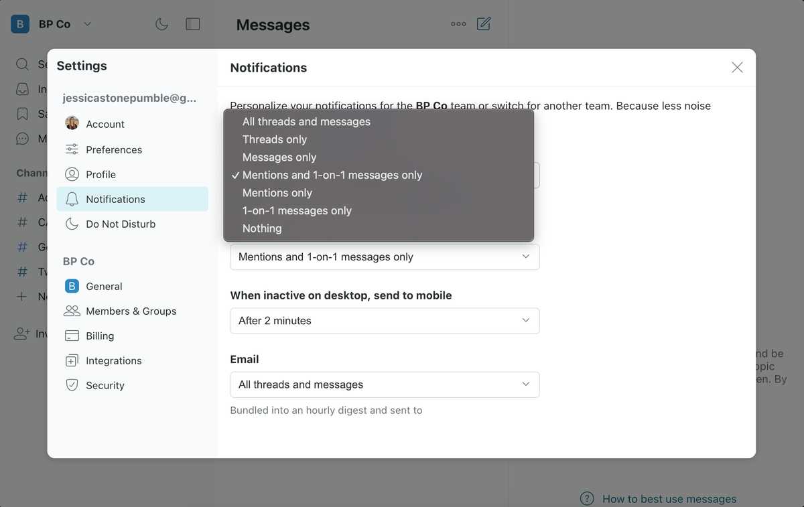Open the three-dots more options menu

click(x=458, y=24)
